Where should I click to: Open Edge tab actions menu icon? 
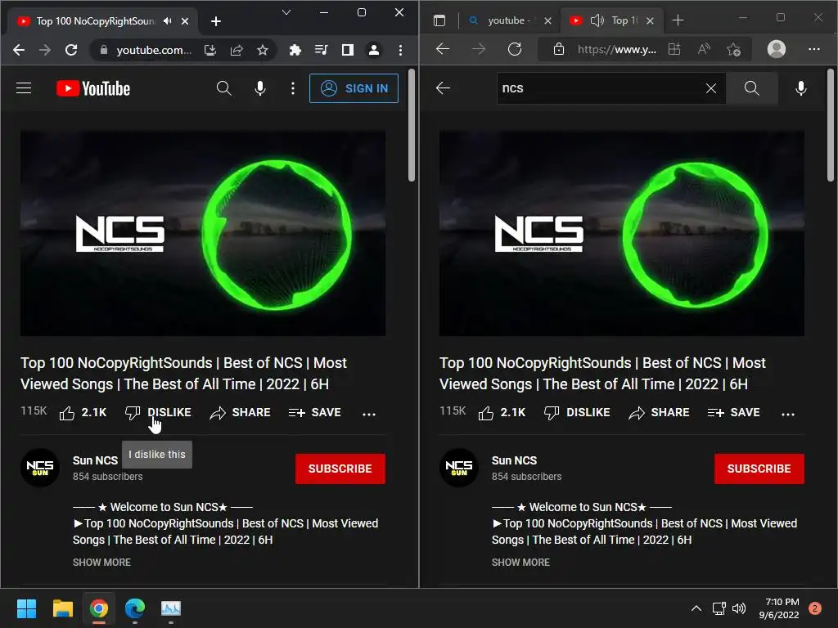coord(439,20)
